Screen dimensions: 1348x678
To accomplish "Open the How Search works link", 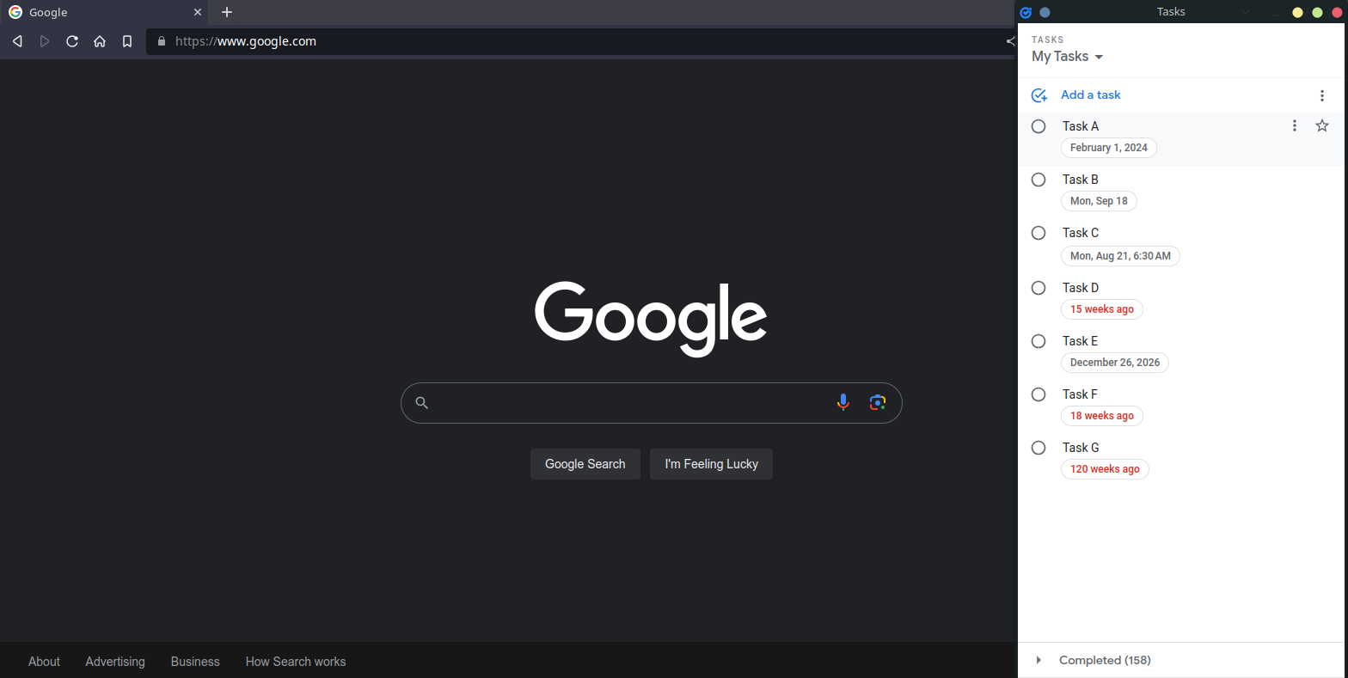I will point(296,662).
